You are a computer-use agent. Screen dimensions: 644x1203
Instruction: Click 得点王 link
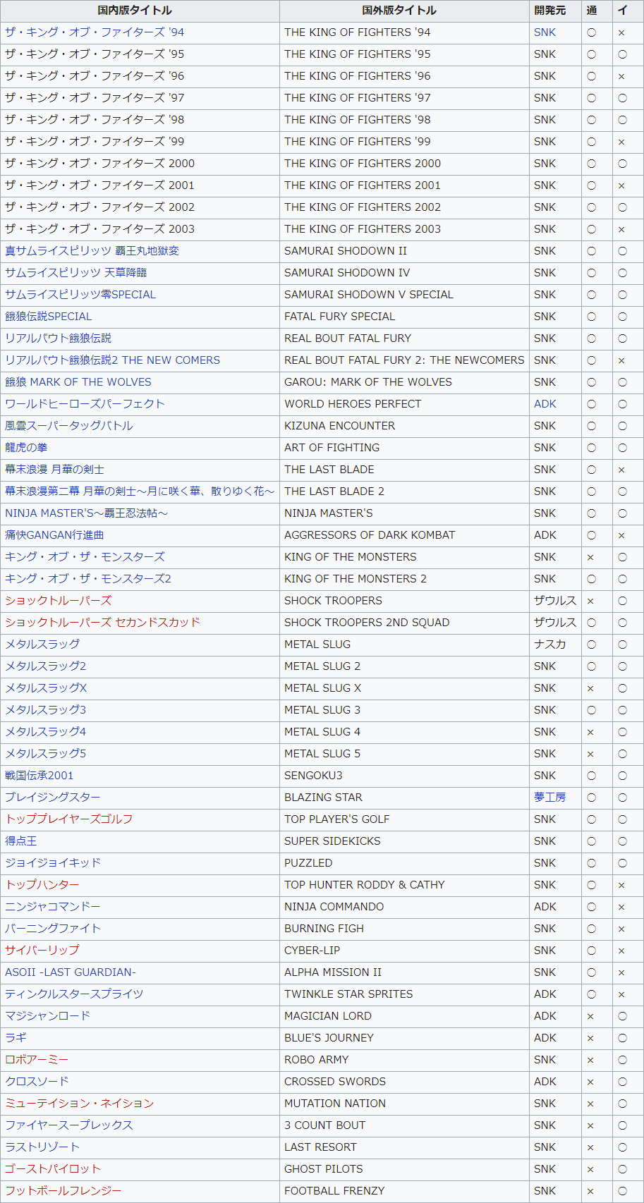pyautogui.click(x=20, y=841)
